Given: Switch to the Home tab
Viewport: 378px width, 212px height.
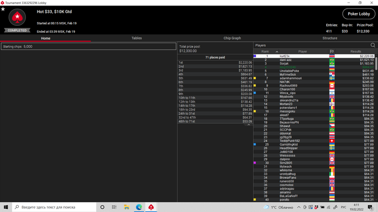Looking at the screenshot, I should tap(45, 38).
